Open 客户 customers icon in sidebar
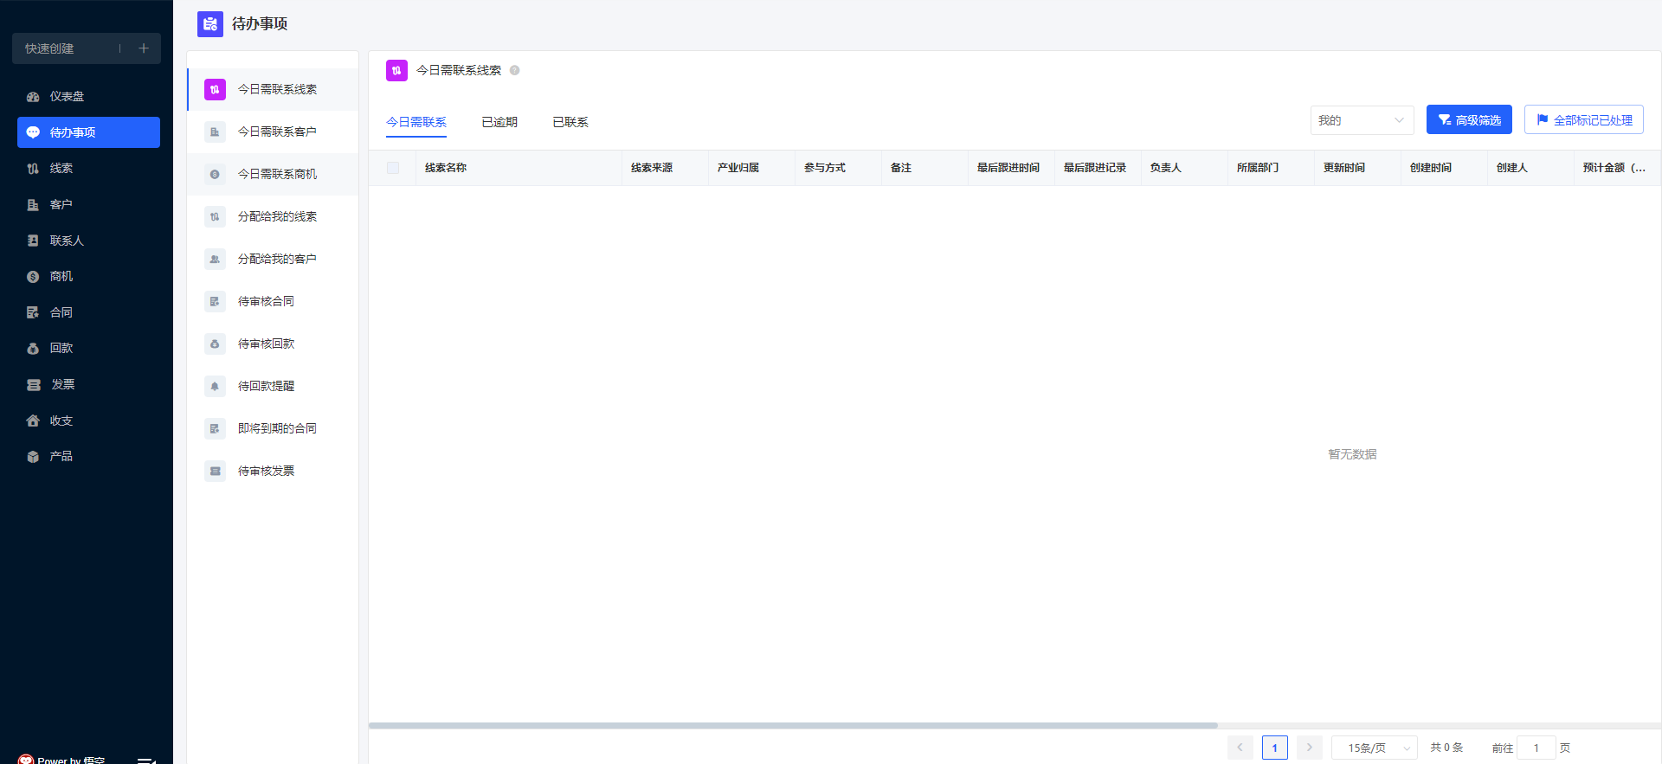1662x764 pixels. click(x=33, y=205)
